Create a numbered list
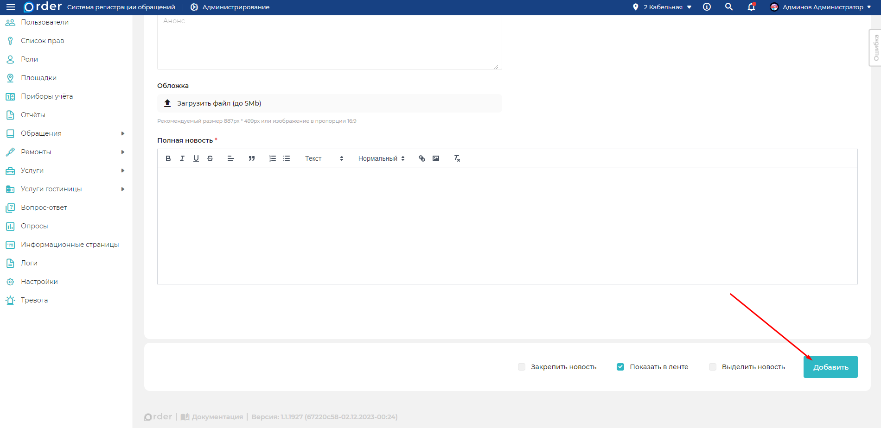This screenshot has height=428, width=881. click(273, 158)
